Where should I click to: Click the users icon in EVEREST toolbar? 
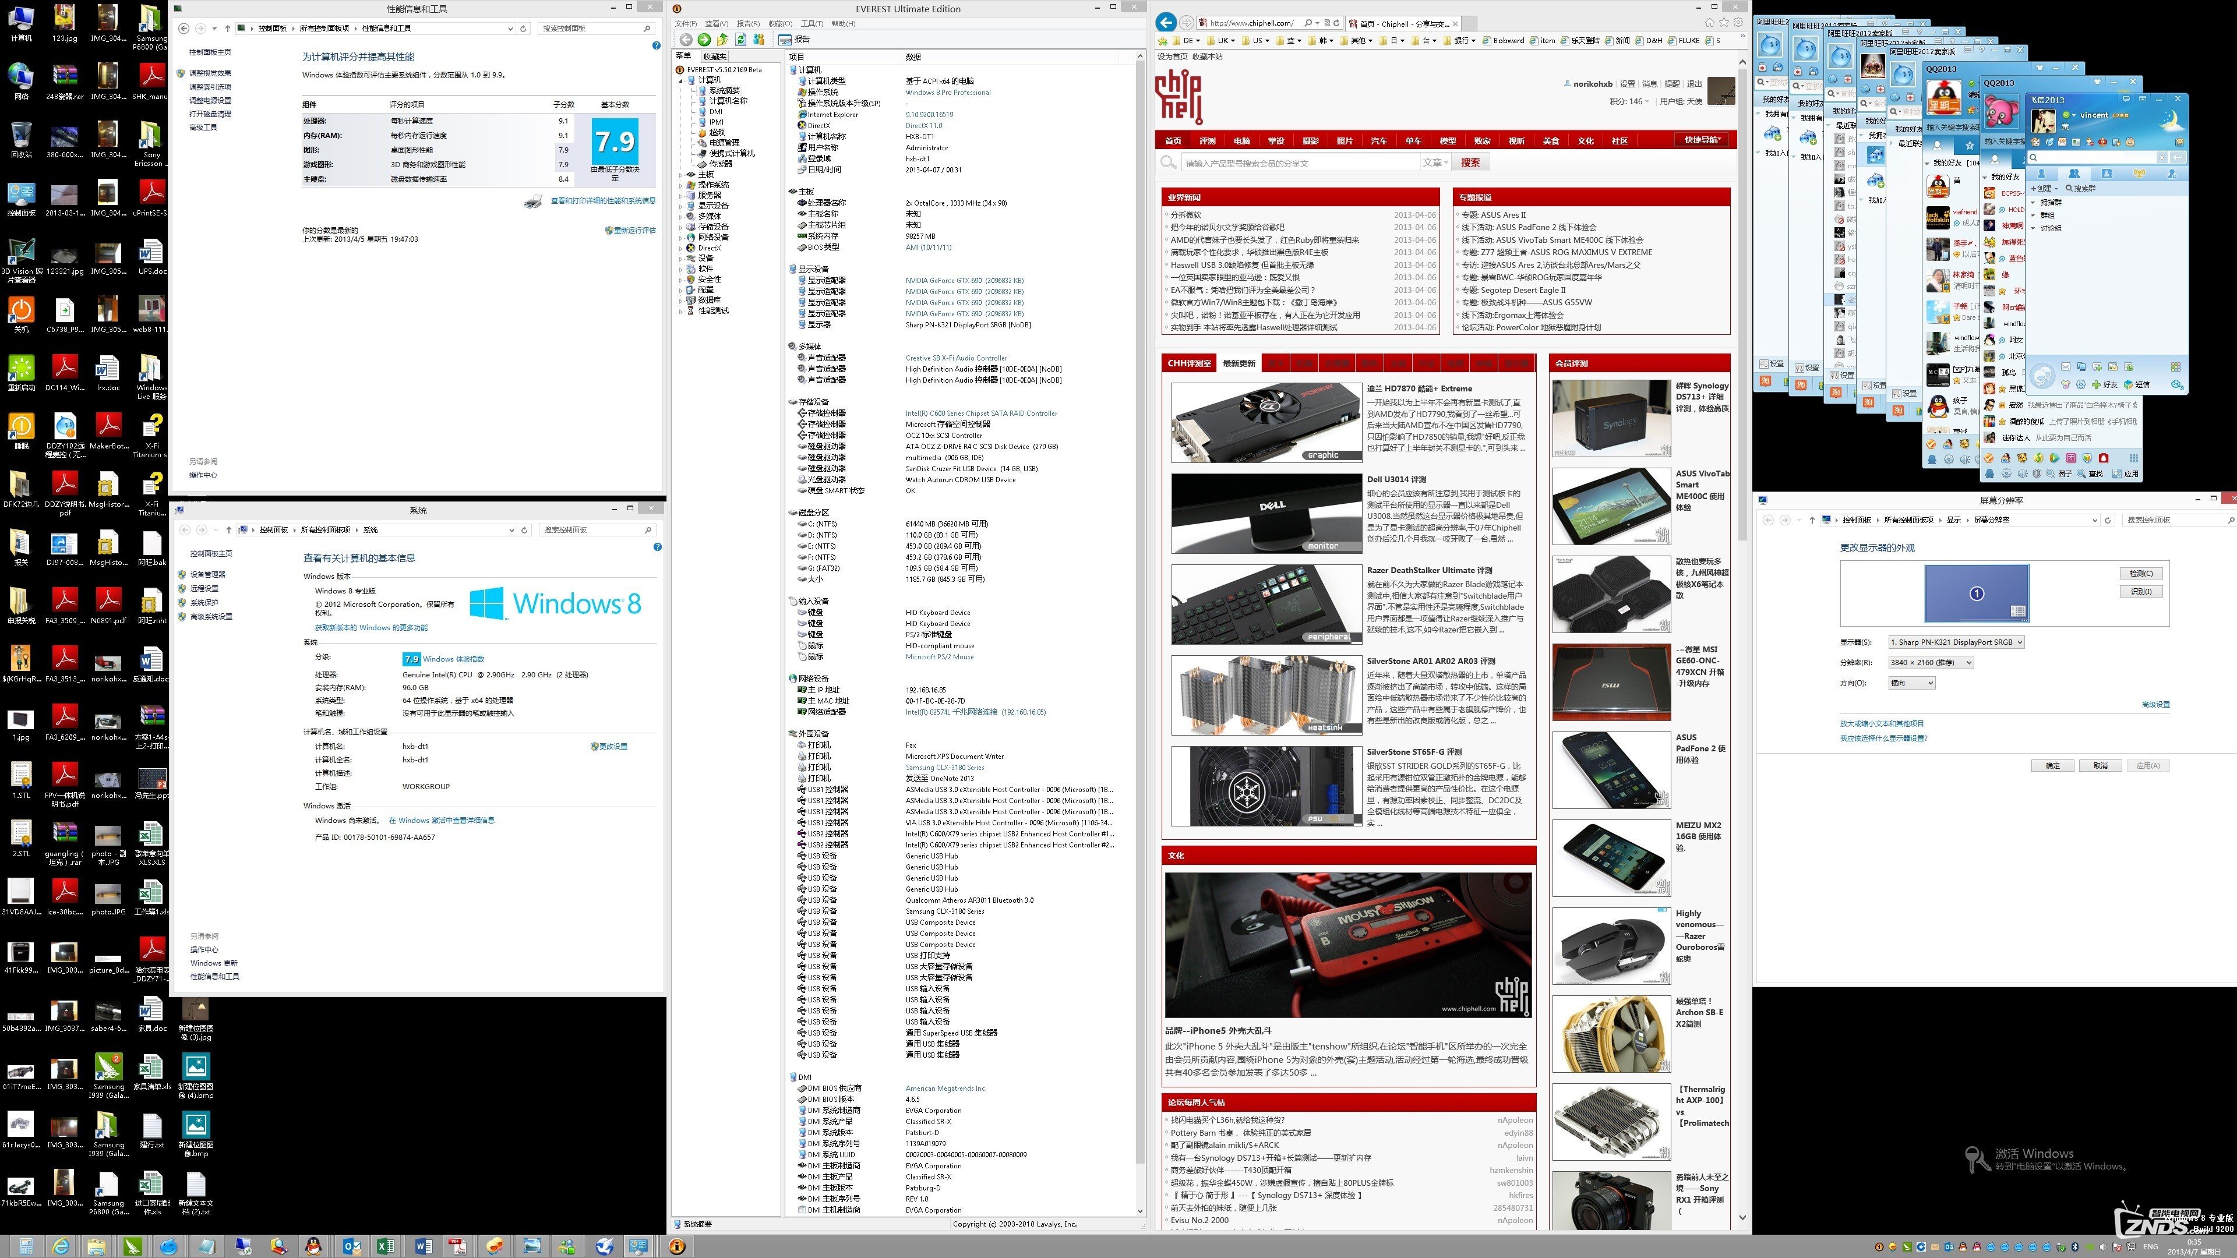point(759,39)
